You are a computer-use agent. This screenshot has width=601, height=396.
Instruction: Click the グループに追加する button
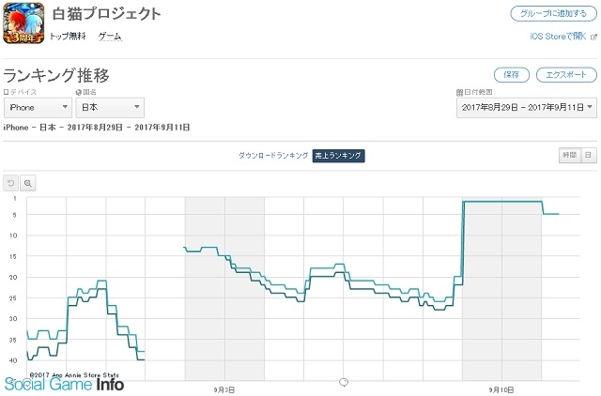pos(553,13)
